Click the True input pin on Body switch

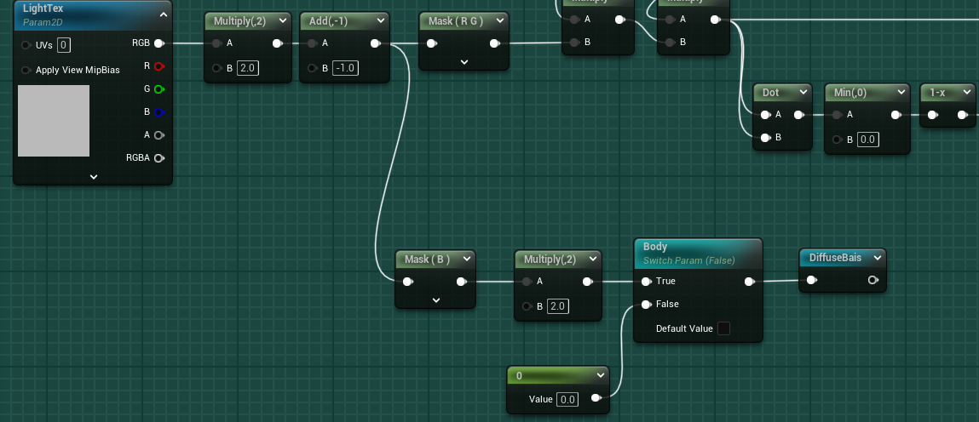[x=646, y=282]
